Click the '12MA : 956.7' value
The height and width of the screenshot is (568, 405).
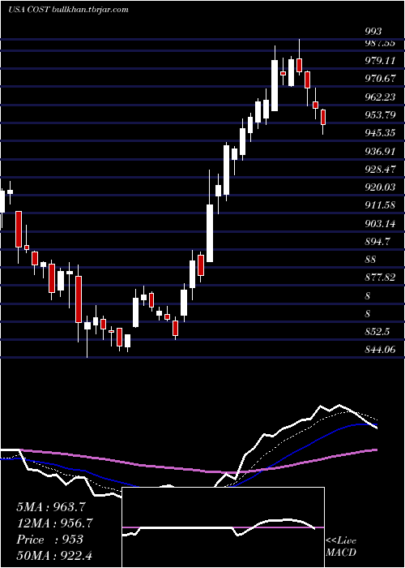pyautogui.click(x=54, y=523)
